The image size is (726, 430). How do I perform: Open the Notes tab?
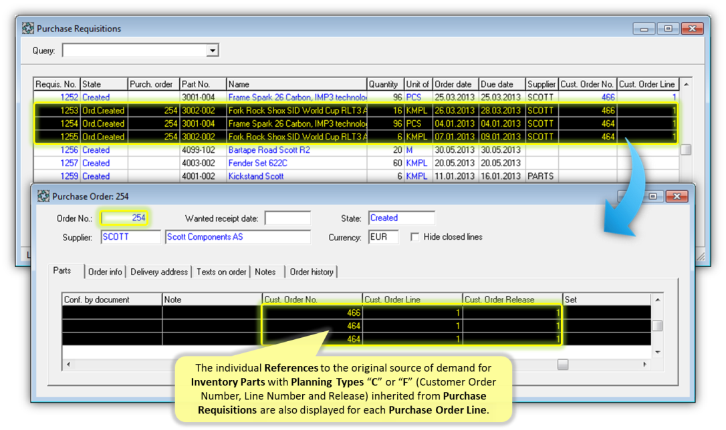coord(265,272)
